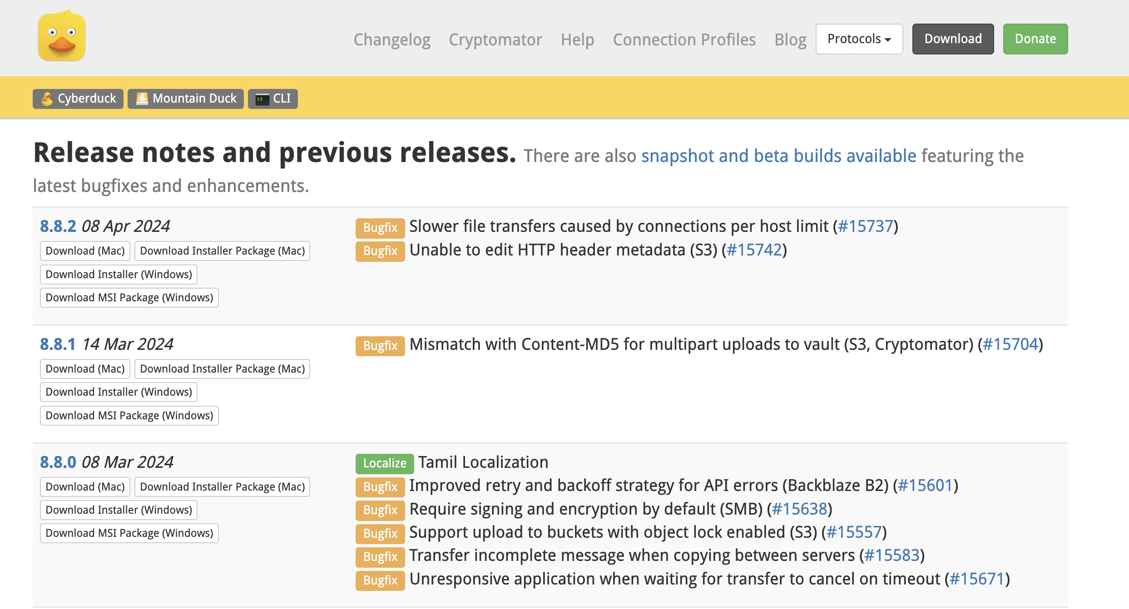The width and height of the screenshot is (1129, 609).
Task: Go to the Cryptomator page
Action: click(x=495, y=39)
